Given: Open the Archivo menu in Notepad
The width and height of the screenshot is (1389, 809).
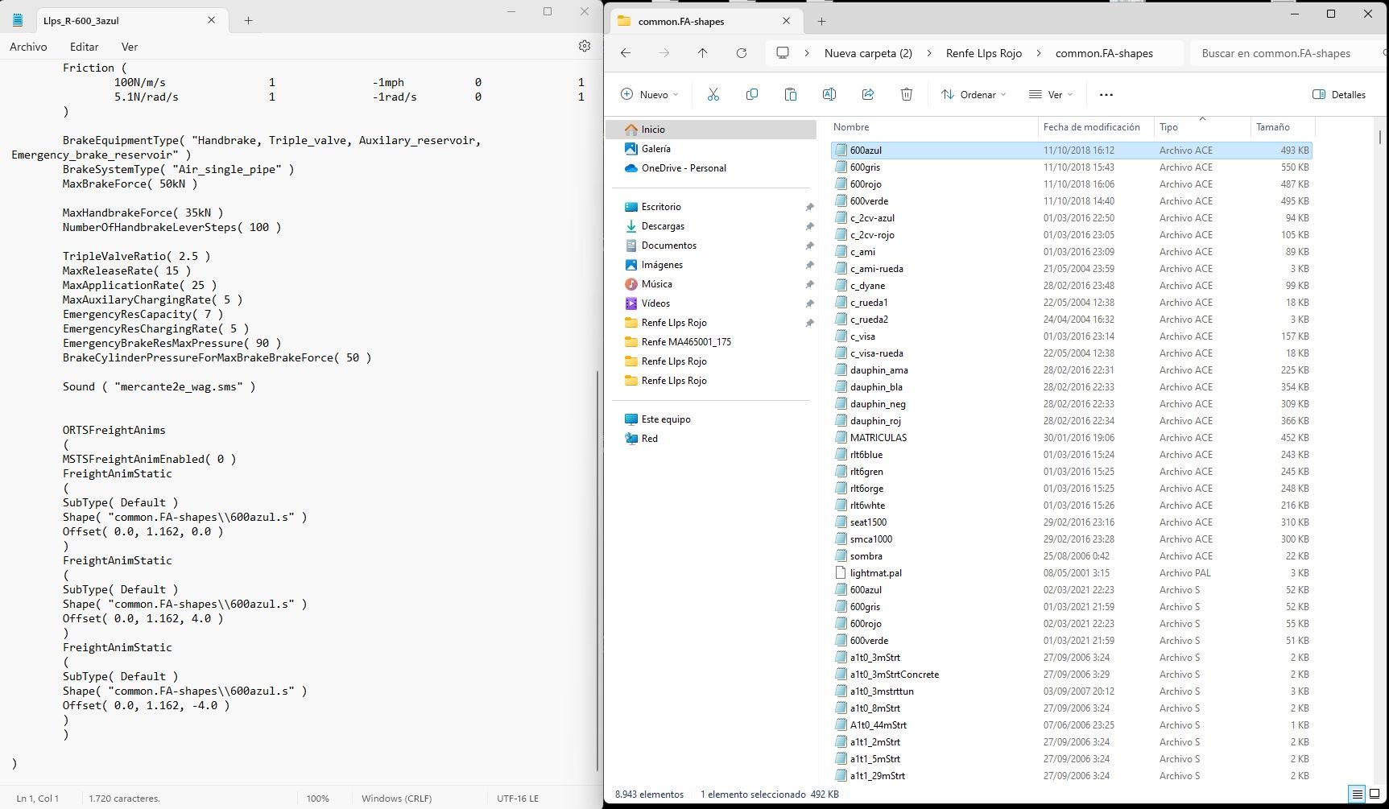Looking at the screenshot, I should coord(28,47).
